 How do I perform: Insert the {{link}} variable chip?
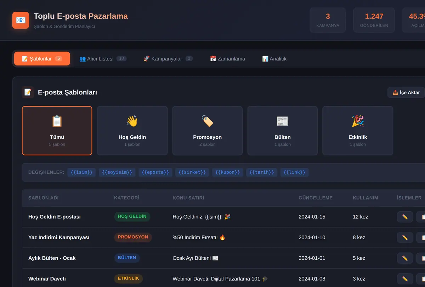tap(295, 172)
